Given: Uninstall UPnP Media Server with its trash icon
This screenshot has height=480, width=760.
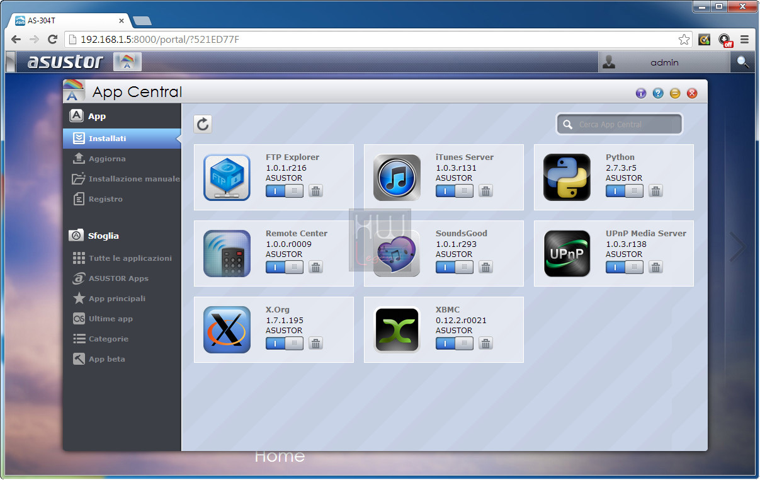Looking at the screenshot, I should pos(656,267).
